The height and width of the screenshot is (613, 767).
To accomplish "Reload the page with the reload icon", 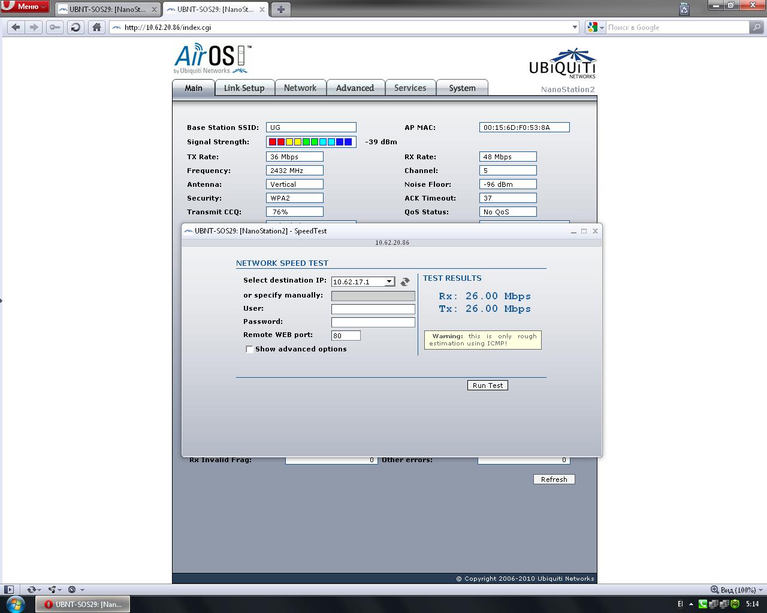I will 76,27.
